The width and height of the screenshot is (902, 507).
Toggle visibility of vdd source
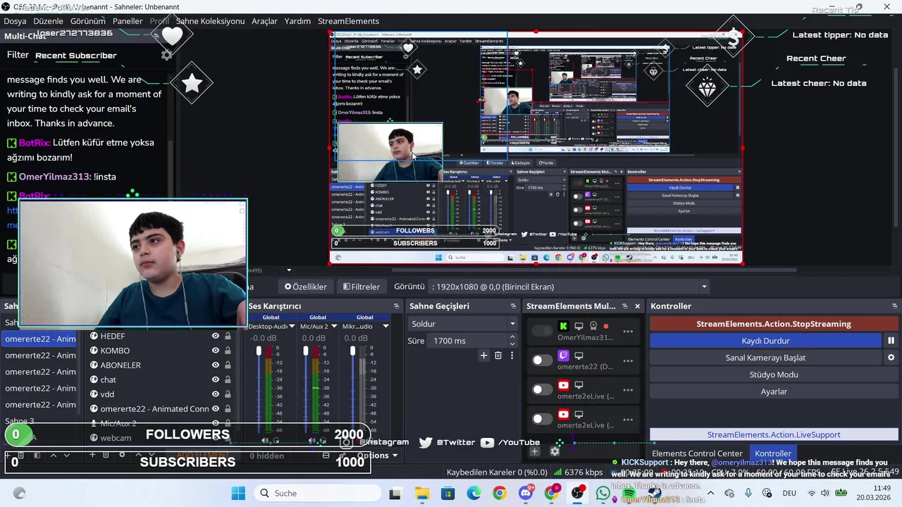[216, 394]
